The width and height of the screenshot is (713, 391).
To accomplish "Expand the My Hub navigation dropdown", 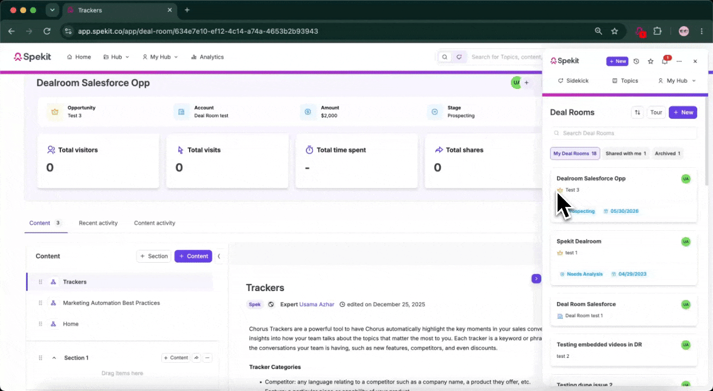I will click(x=160, y=57).
